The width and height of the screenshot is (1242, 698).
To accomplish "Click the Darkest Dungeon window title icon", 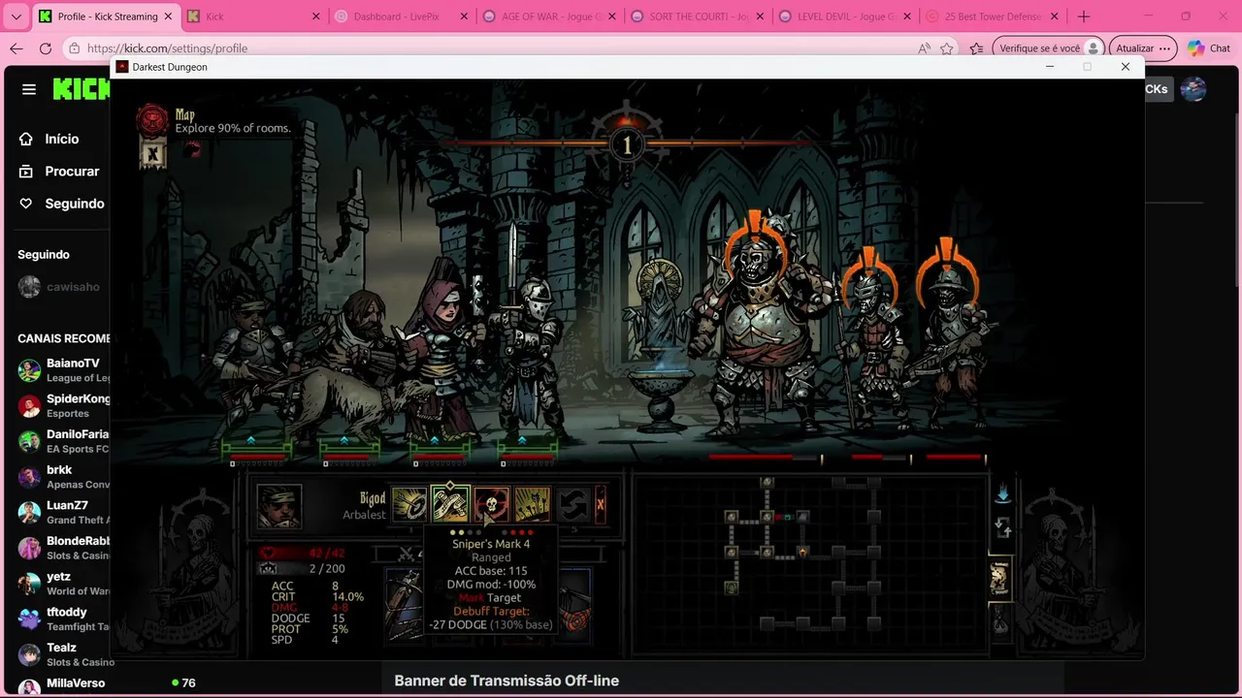I will [122, 67].
